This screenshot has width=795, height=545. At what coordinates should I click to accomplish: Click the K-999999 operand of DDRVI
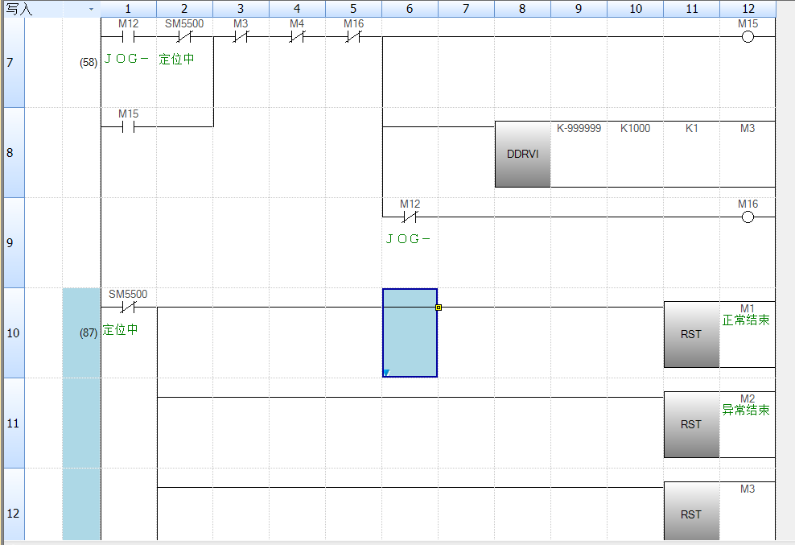coord(579,129)
